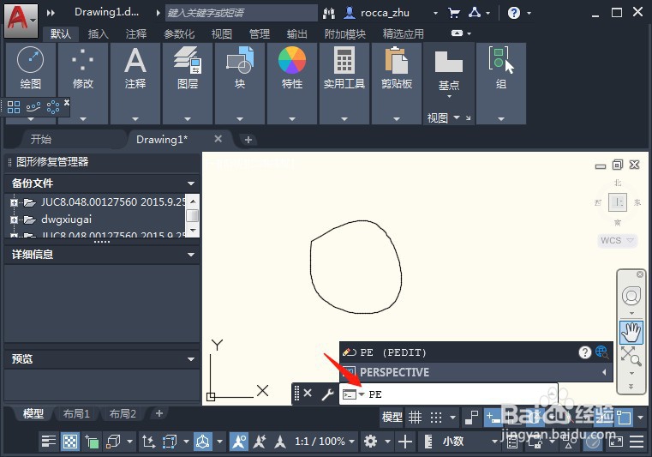
Task: Switch to the 插入 ribbon tab
Action: (99, 33)
